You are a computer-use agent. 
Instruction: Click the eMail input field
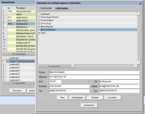(119, 86)
